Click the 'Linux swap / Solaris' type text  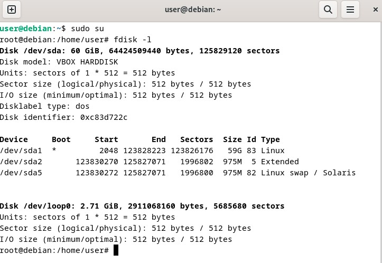(x=308, y=173)
